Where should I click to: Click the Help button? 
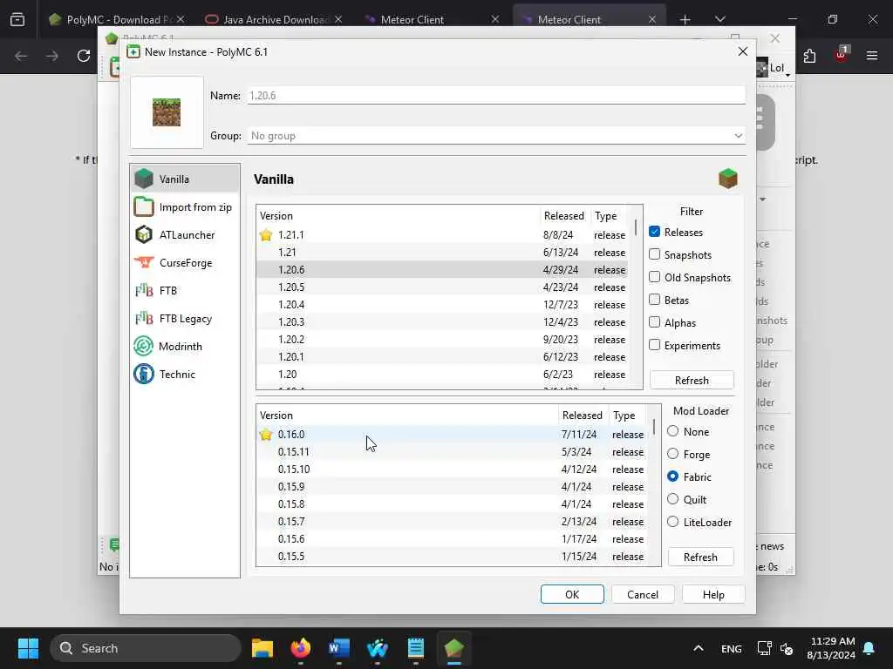pos(713,594)
